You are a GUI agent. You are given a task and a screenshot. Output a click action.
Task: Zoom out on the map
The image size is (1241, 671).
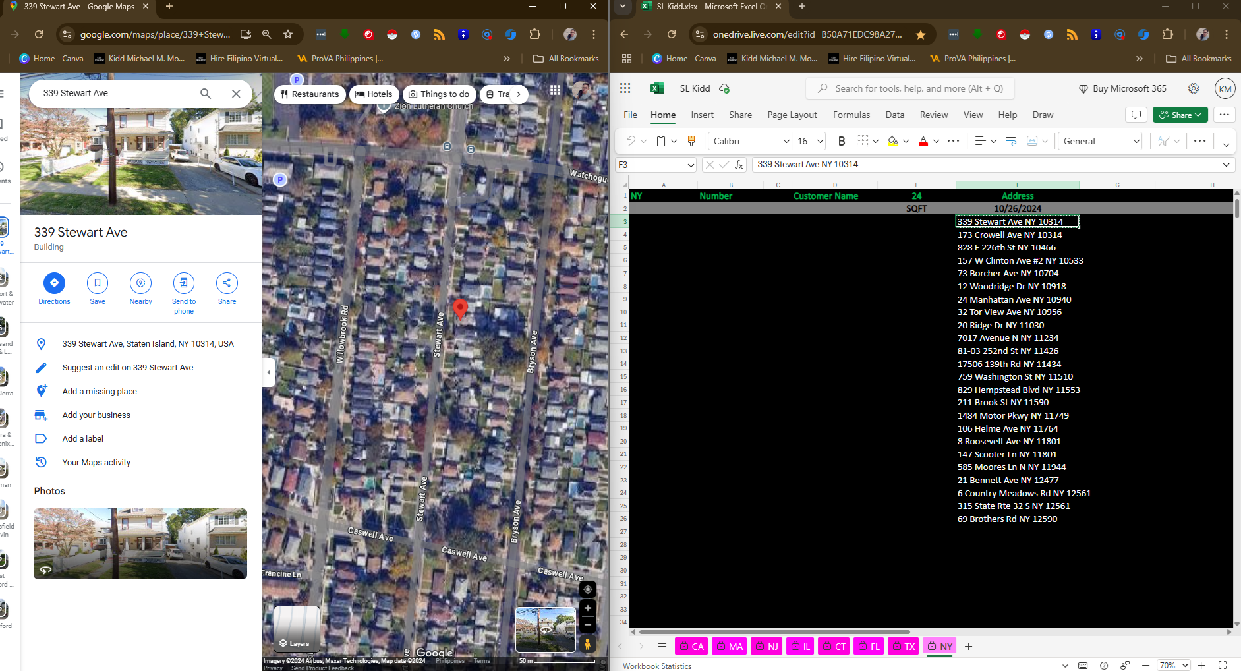click(588, 624)
